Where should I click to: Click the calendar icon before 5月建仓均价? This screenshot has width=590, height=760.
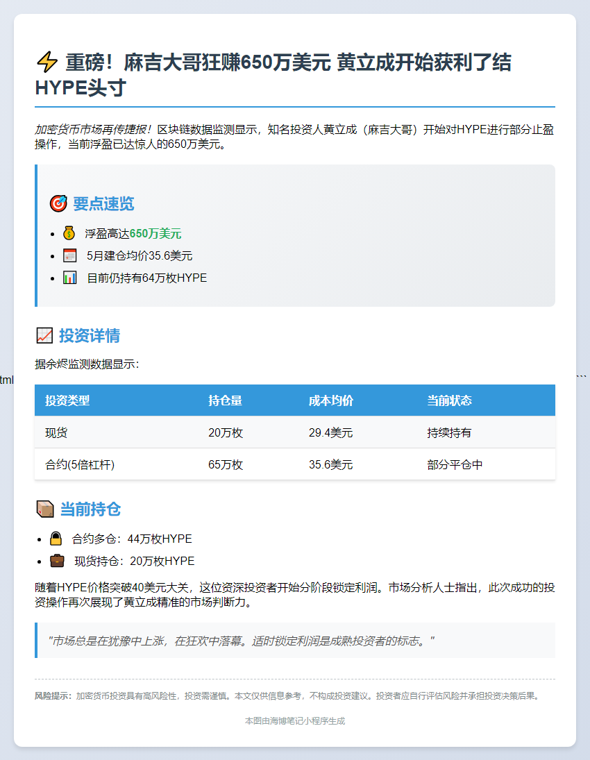click(70, 255)
